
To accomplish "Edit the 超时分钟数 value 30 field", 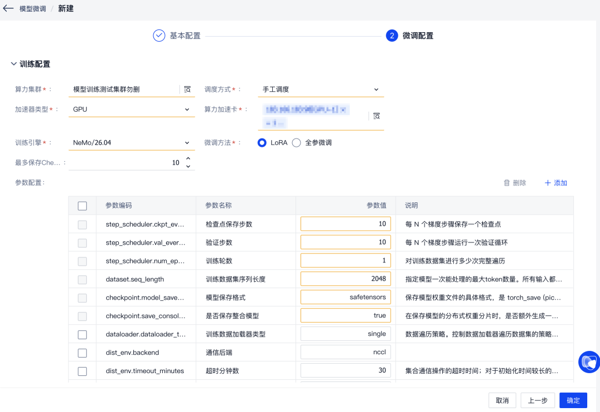I will coord(346,371).
